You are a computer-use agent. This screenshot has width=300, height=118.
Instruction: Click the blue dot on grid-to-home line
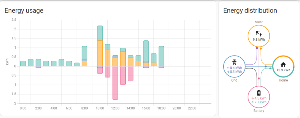[265, 66]
